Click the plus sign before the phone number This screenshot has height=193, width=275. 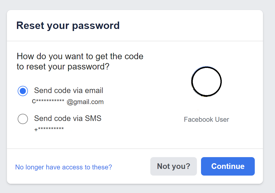coord(36,130)
